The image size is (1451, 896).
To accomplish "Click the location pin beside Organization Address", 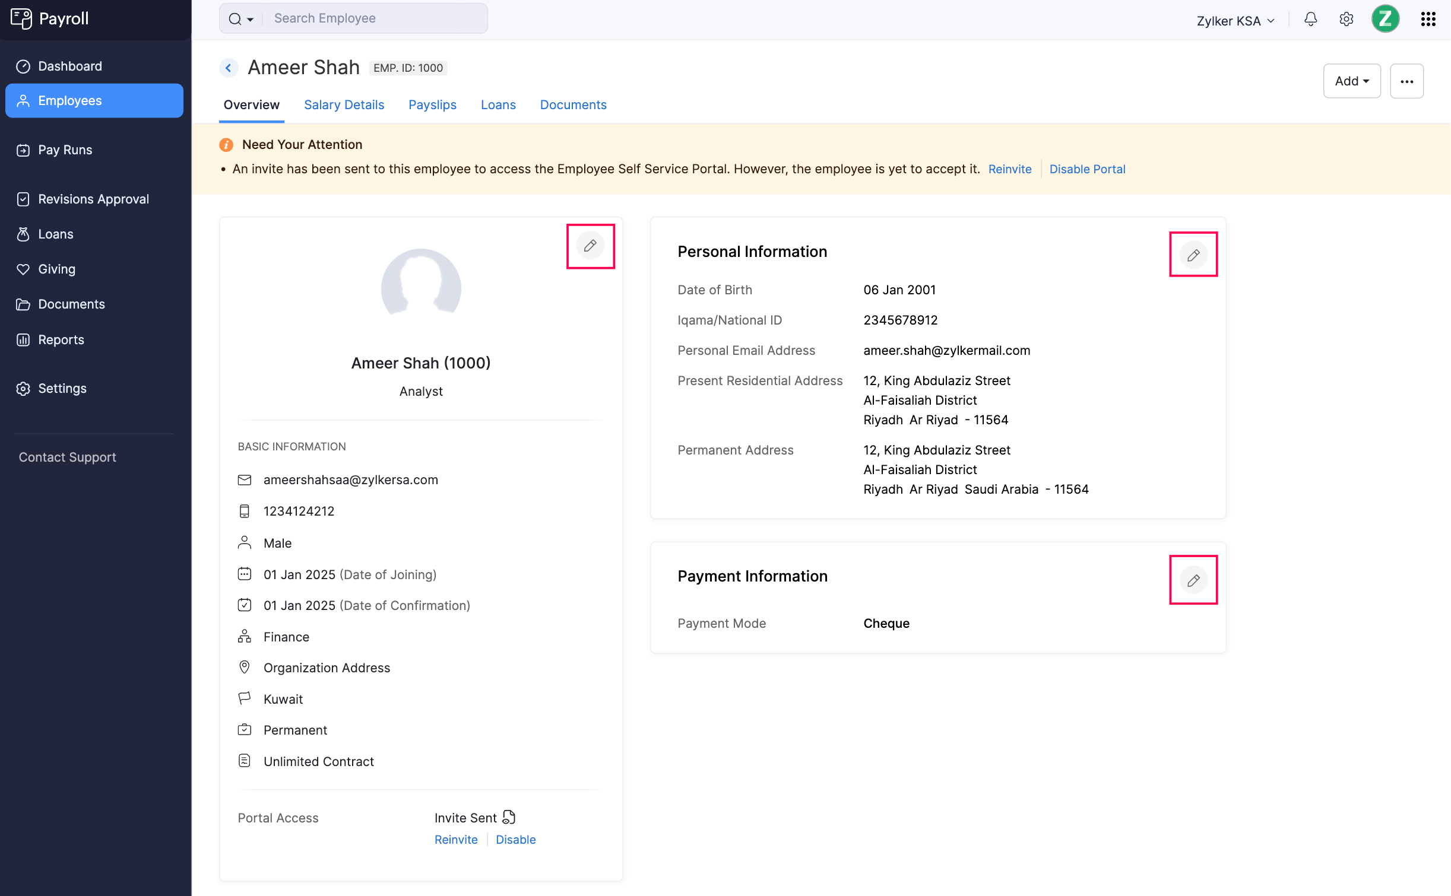I will pos(245,667).
